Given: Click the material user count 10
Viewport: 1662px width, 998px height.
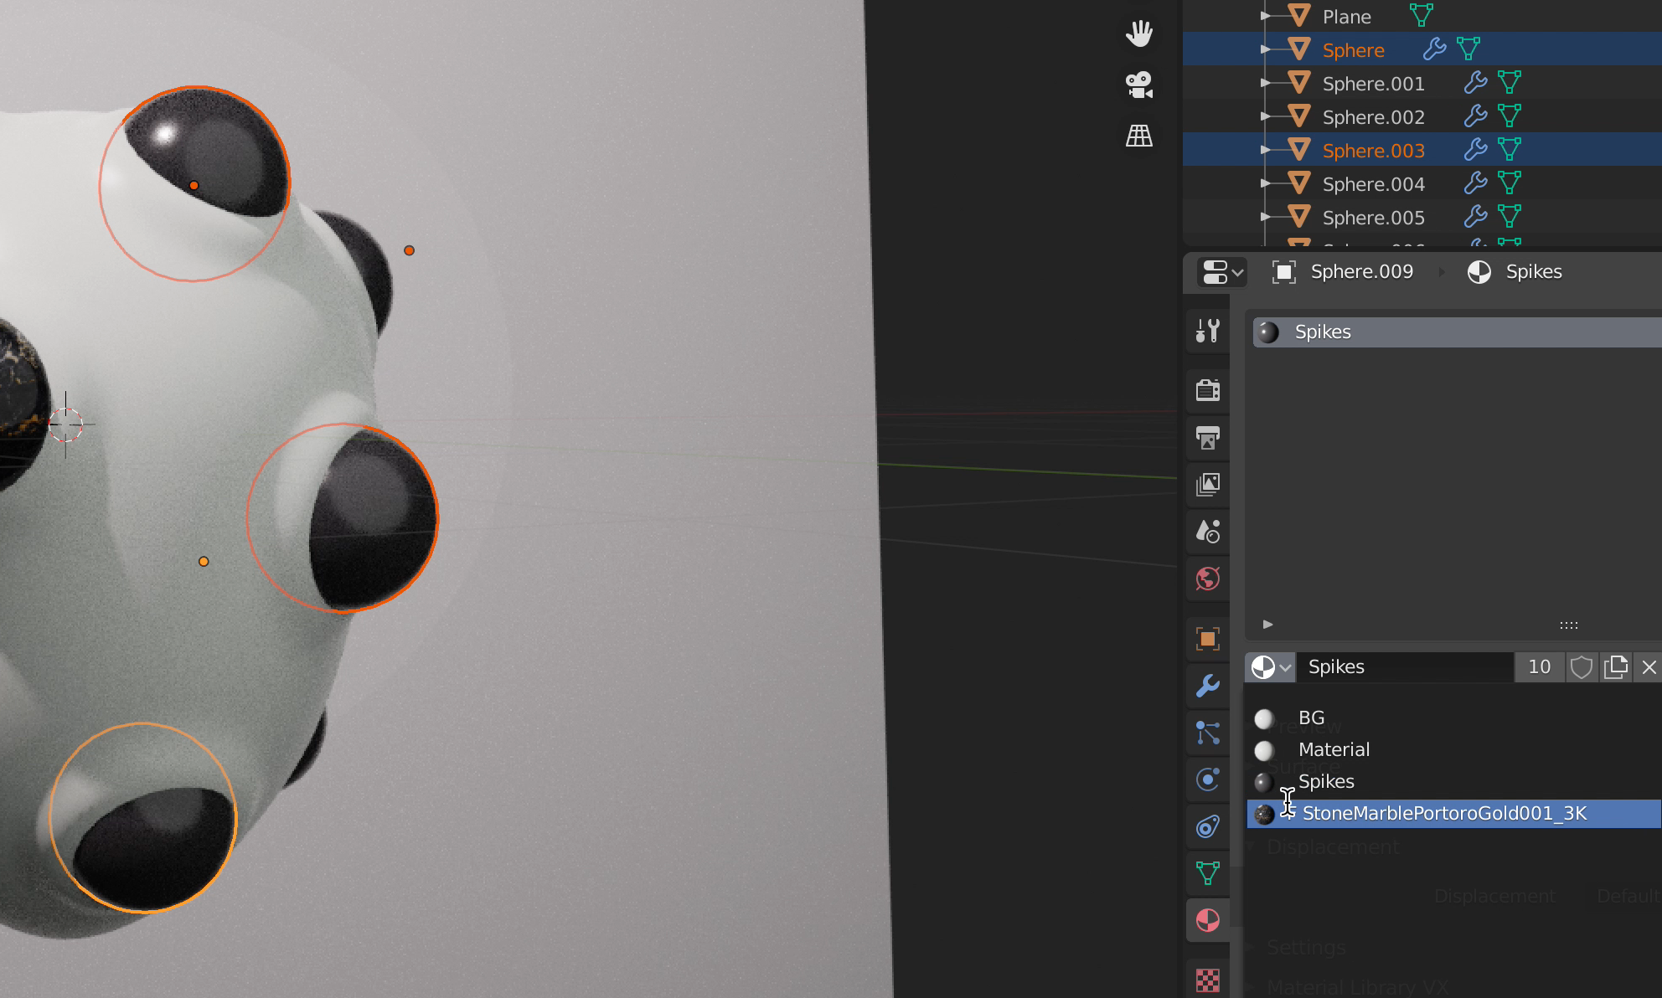Looking at the screenshot, I should pos(1540,667).
